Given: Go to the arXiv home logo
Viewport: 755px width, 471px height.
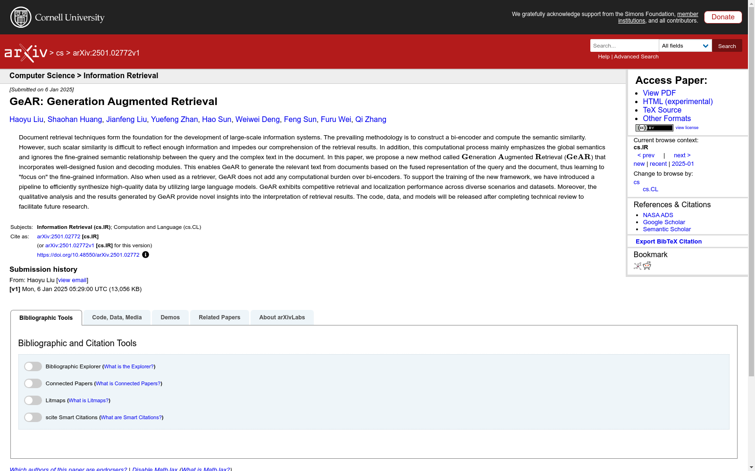Looking at the screenshot, I should (26, 53).
